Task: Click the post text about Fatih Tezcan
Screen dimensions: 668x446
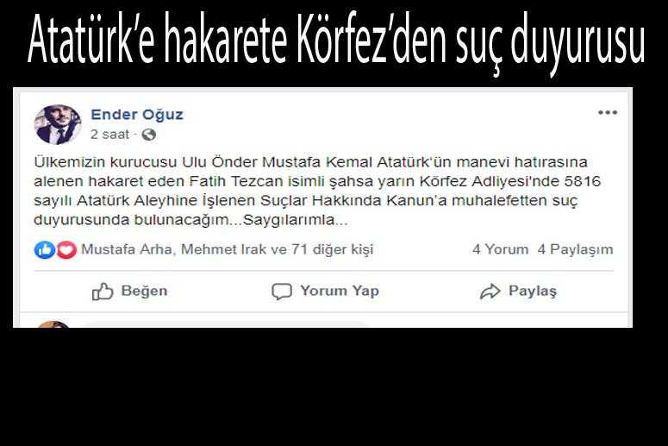Action: 317,191
